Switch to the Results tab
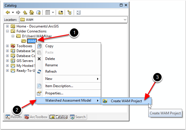This screenshot has height=130, width=186. pyautogui.click(x=14, y=117)
